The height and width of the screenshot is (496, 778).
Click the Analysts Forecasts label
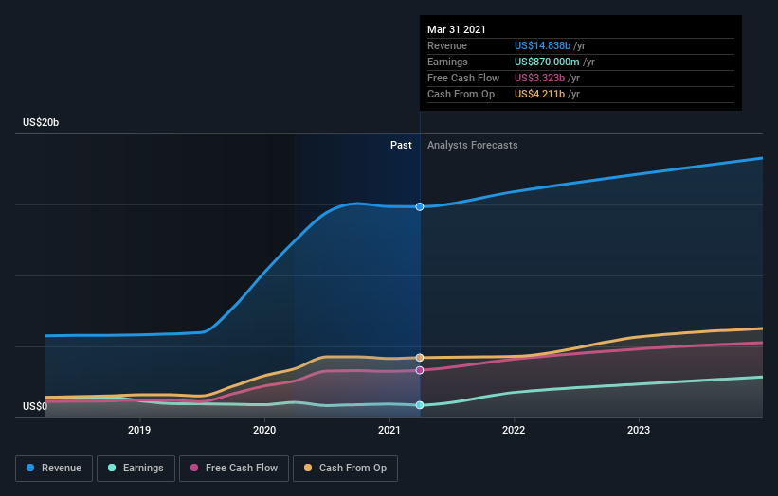pyautogui.click(x=472, y=145)
